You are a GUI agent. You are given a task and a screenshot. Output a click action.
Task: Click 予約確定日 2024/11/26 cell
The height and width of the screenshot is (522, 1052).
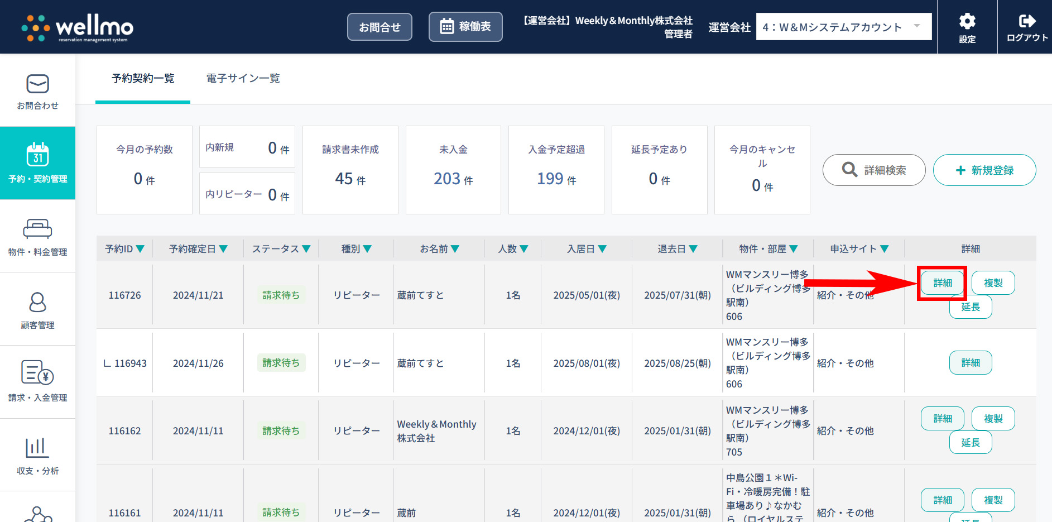pos(198,363)
